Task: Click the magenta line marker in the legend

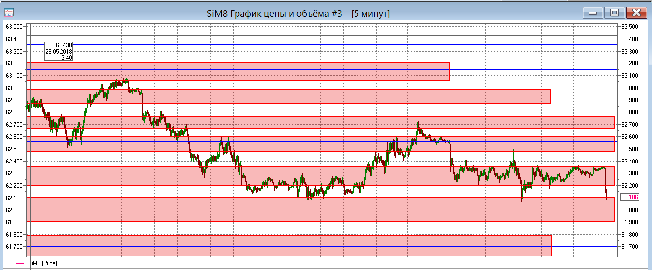Action: (20, 263)
